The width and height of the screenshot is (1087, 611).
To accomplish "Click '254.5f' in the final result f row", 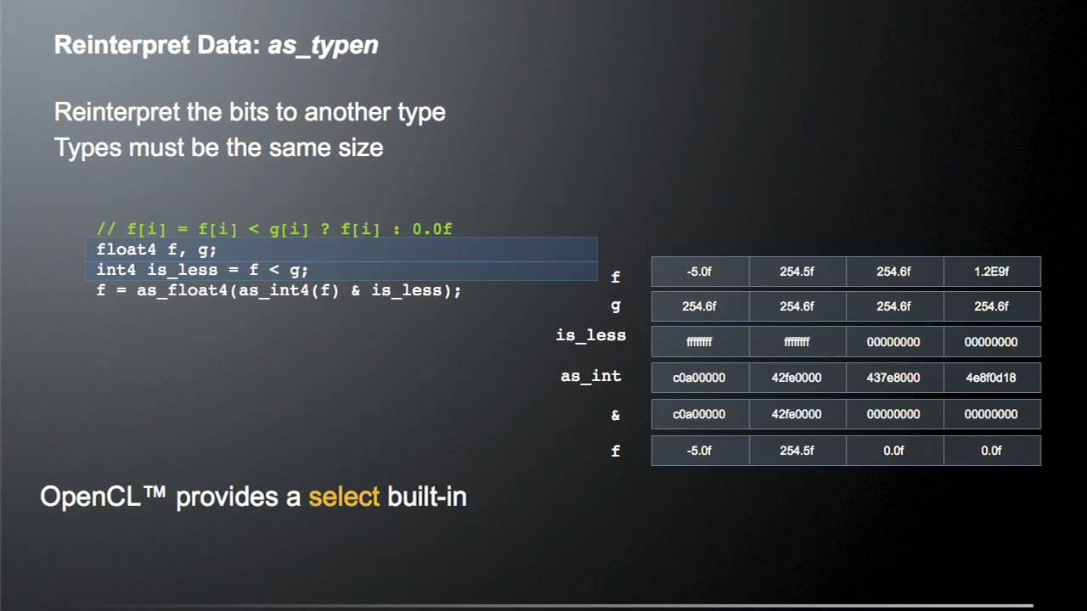I will tap(797, 451).
